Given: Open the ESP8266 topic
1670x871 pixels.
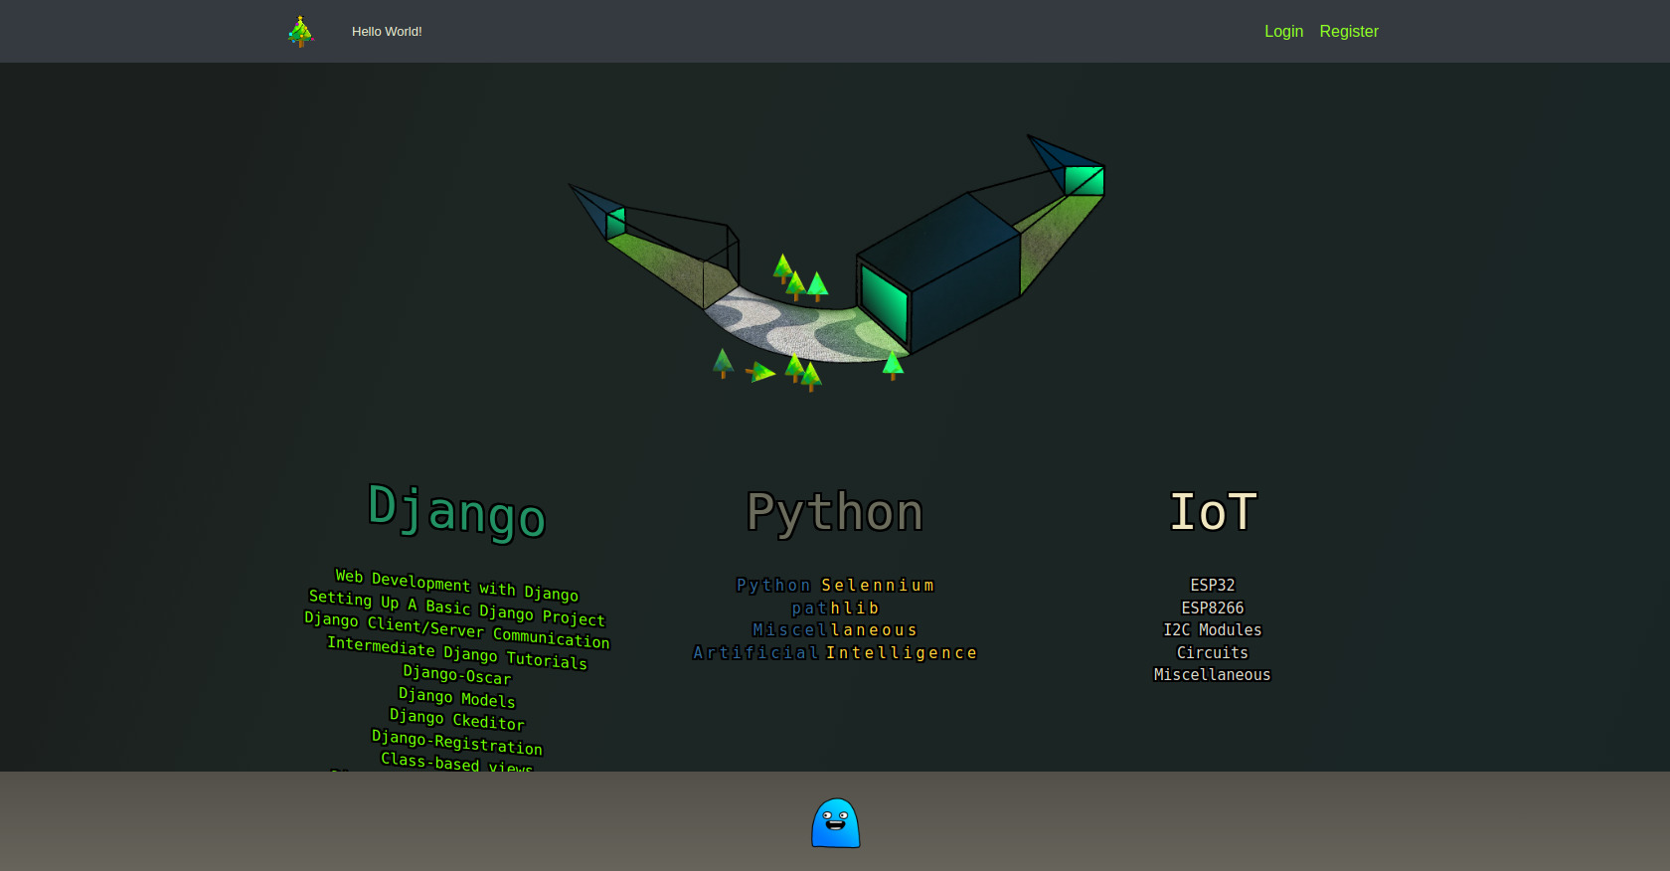Looking at the screenshot, I should [x=1213, y=609].
